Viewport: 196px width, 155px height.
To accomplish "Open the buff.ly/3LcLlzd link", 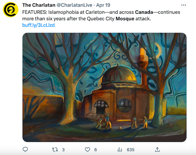I will click(39, 25).
